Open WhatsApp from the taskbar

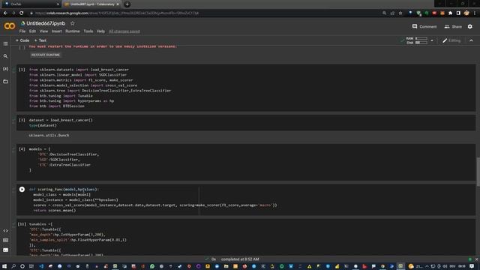(x=152, y=266)
